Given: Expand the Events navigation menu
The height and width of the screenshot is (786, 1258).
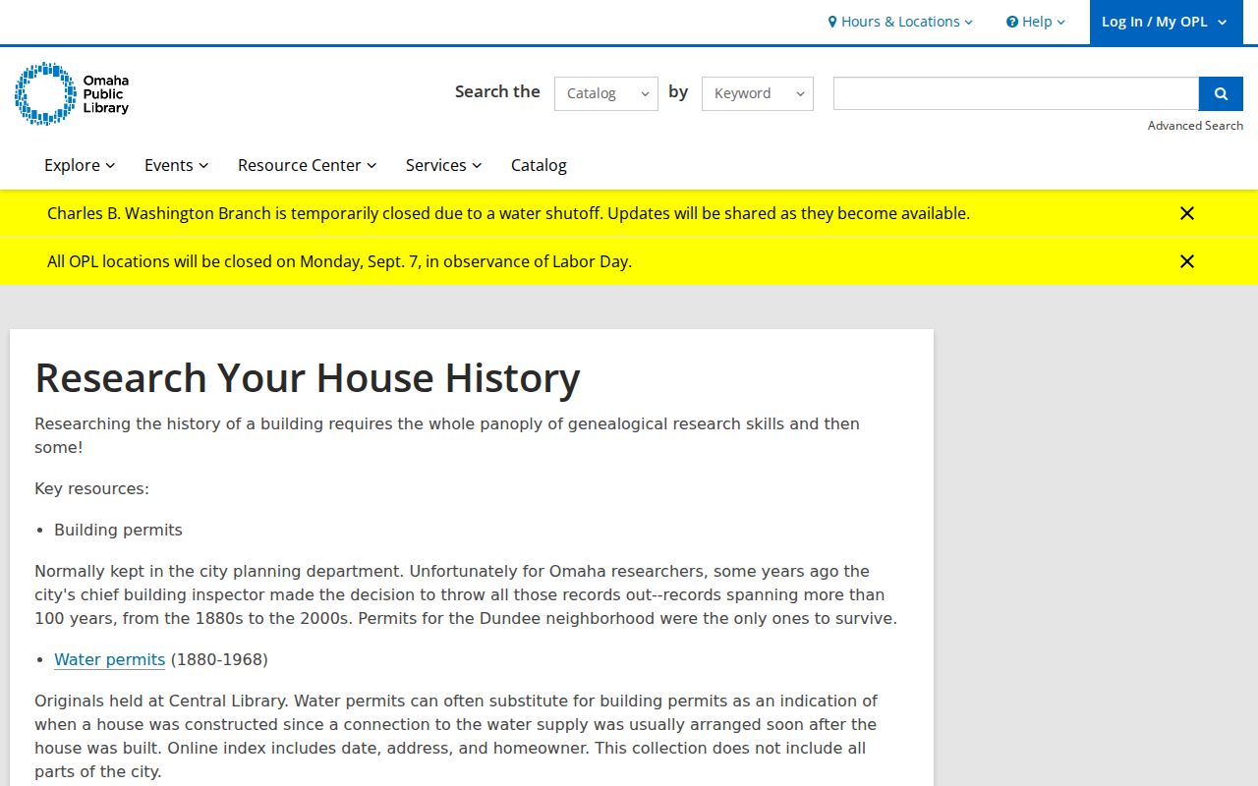Looking at the screenshot, I should click(x=177, y=165).
